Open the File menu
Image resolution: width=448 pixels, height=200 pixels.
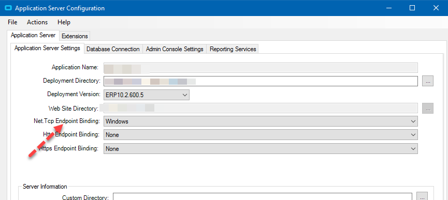[12, 22]
